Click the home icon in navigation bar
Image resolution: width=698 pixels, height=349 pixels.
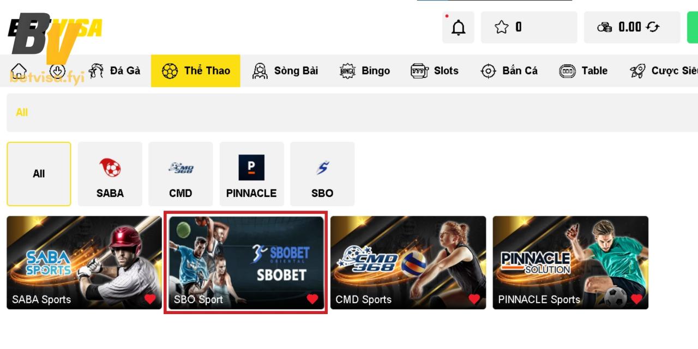coord(19,71)
